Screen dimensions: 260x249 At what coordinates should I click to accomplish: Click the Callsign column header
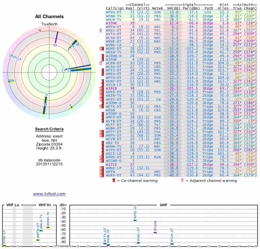point(115,8)
